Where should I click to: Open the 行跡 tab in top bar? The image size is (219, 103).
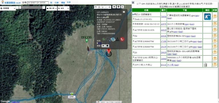56,3
